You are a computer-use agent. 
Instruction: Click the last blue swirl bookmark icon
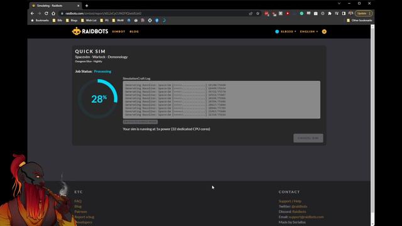[x=164, y=20]
